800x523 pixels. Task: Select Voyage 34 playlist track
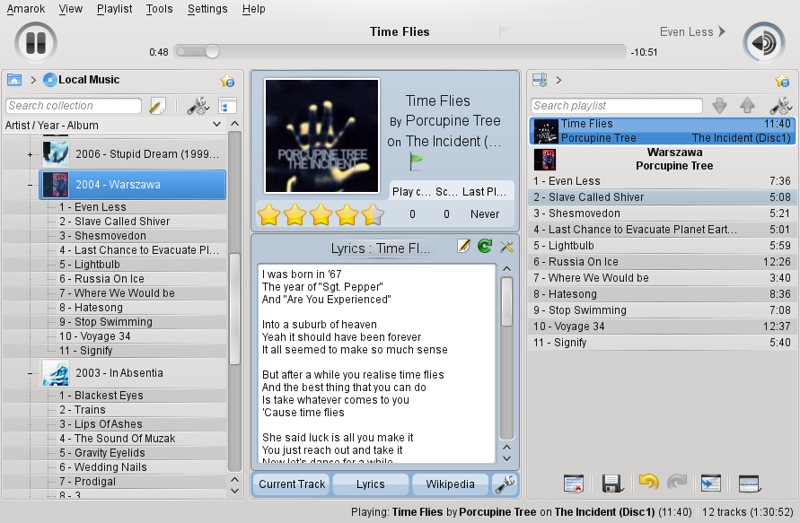pos(662,327)
